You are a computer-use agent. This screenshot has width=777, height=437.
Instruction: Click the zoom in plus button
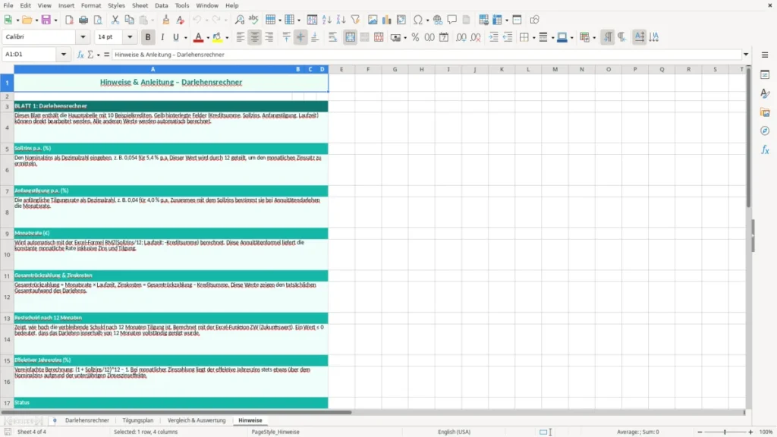[x=750, y=432]
